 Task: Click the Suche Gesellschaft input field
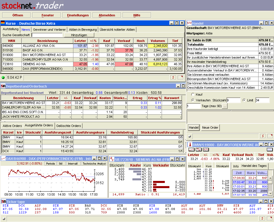47,35
